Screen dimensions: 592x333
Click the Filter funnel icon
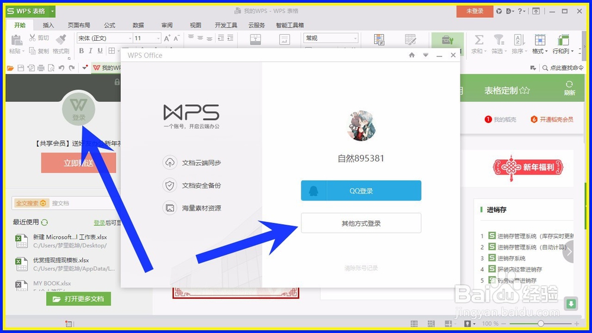pos(498,40)
